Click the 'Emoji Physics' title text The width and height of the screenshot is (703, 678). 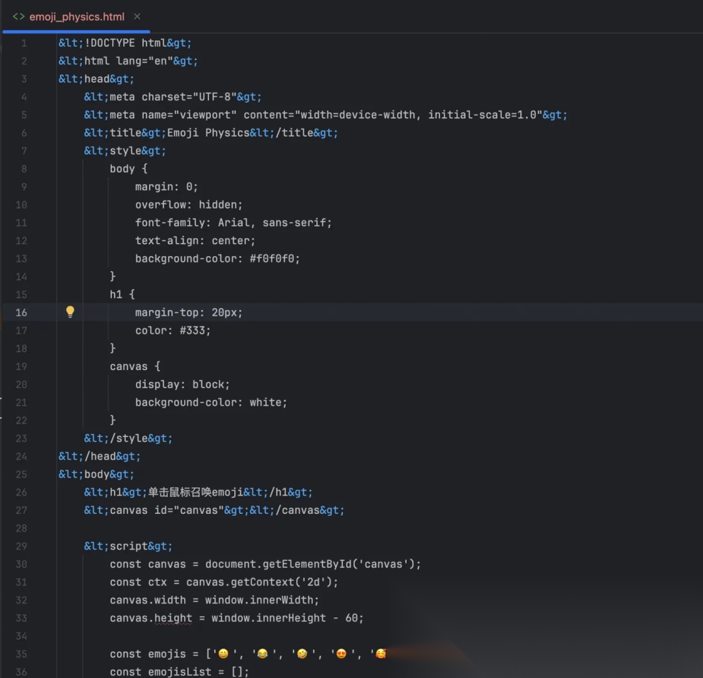pos(208,133)
